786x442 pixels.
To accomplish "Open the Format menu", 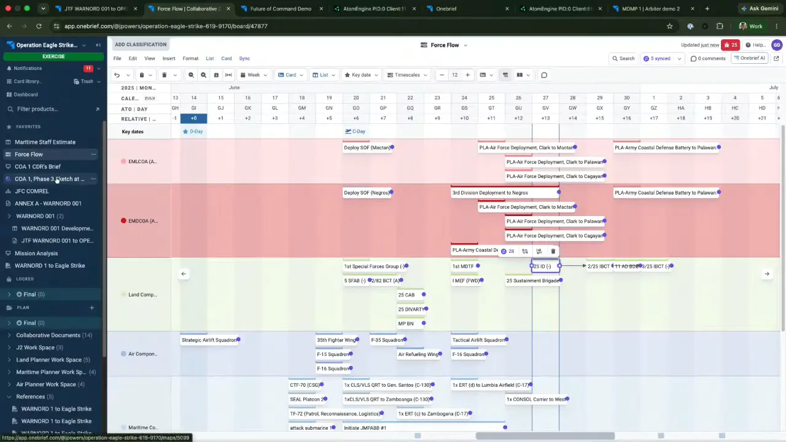I will pos(190,58).
